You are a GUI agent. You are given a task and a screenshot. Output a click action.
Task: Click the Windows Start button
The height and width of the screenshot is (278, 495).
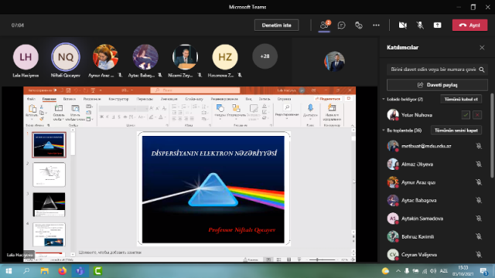(x=9, y=271)
